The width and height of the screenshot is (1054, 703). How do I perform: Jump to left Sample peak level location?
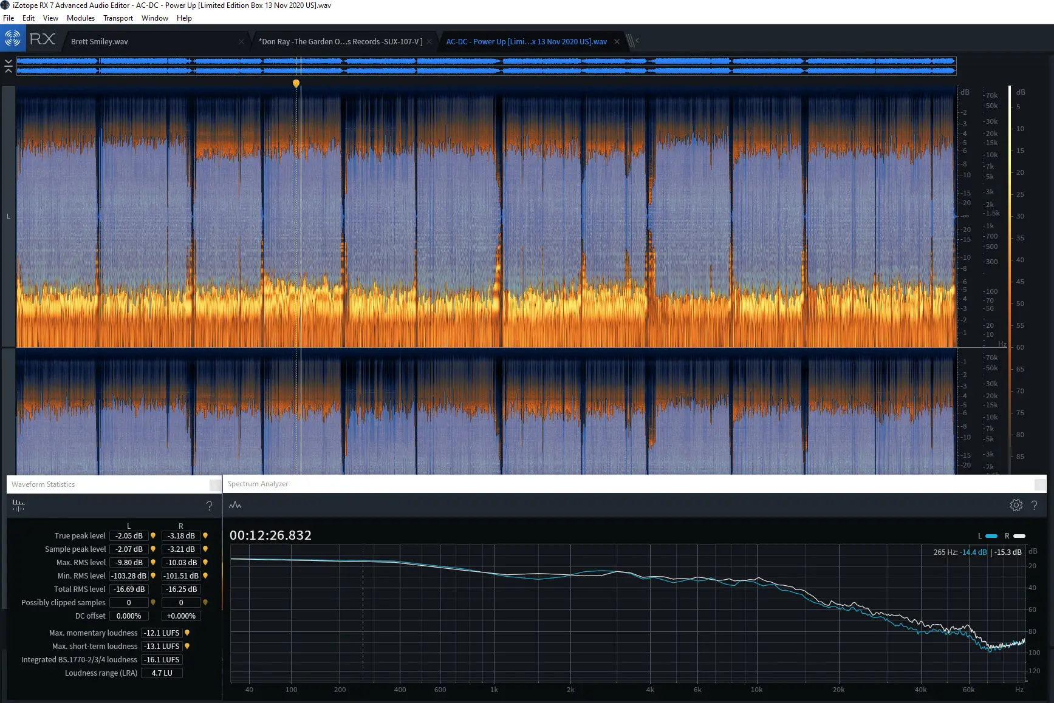(x=153, y=549)
